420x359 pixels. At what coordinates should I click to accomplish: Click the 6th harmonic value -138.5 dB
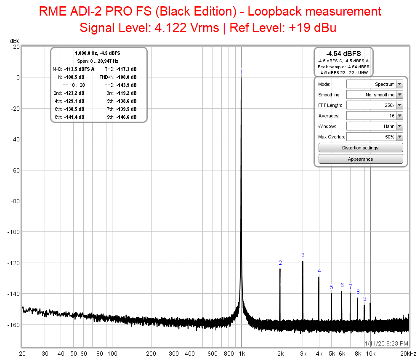pyautogui.click(x=74, y=109)
